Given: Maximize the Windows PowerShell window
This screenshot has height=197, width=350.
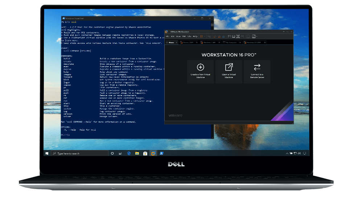Looking at the screenshot, I should pos(202,18).
